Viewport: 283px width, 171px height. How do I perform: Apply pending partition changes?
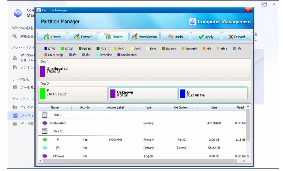pyautogui.click(x=206, y=37)
